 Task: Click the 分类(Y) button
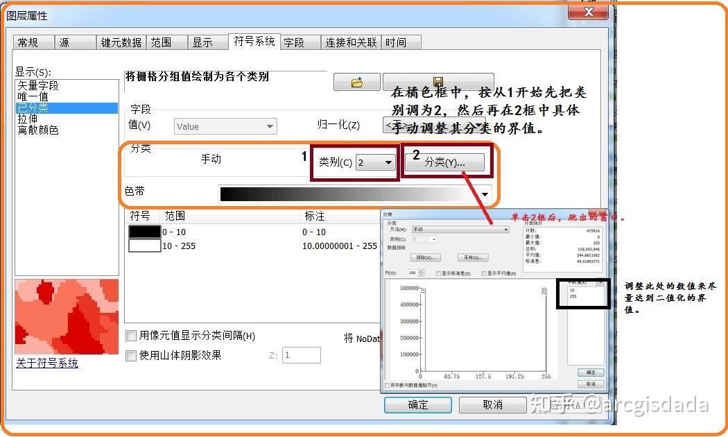pos(444,162)
